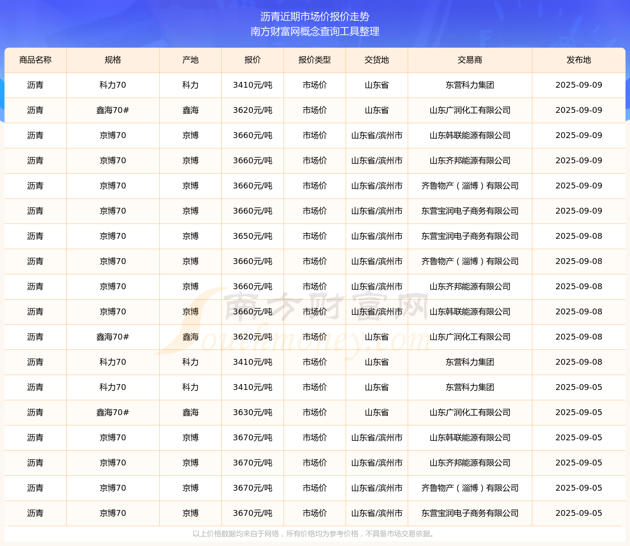Click 山东齐邦能源有限公司 in the 2025-09-09 row
Screen dimensions: 630x546
470,161
